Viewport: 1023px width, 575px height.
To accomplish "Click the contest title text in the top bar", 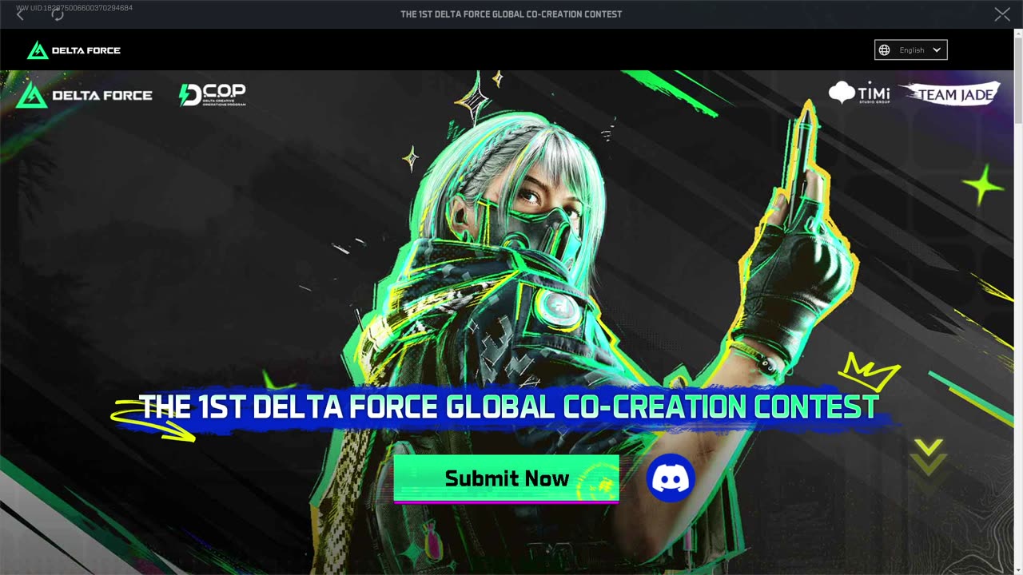I will tap(511, 14).
